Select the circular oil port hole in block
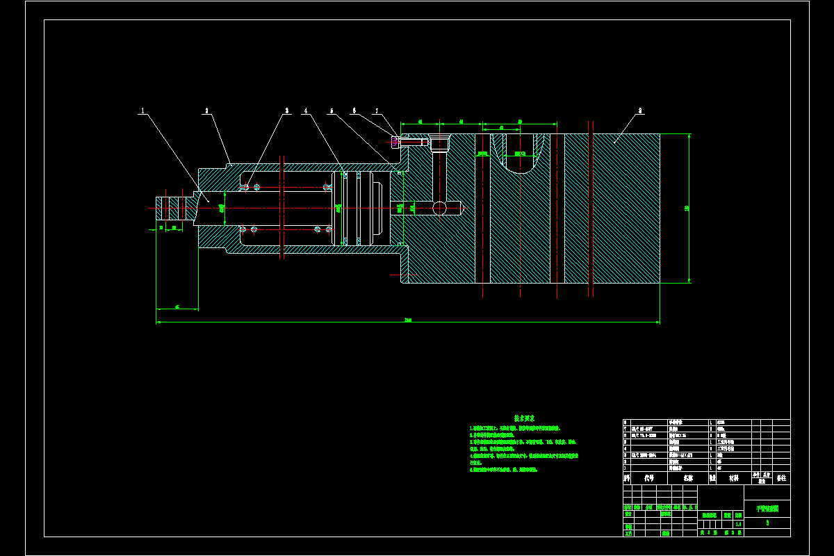Image resolution: width=834 pixels, height=556 pixels. pos(440,208)
